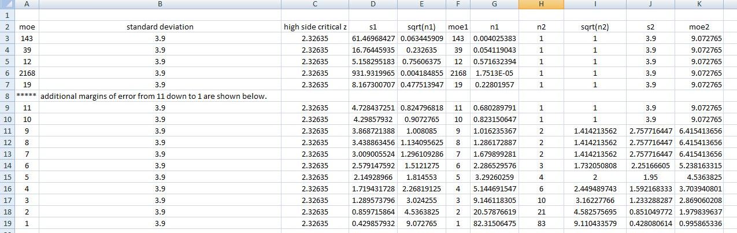Viewport: 737px width, 233px height.
Task: Click the 'moe' header cell in column A
Action: (27, 27)
